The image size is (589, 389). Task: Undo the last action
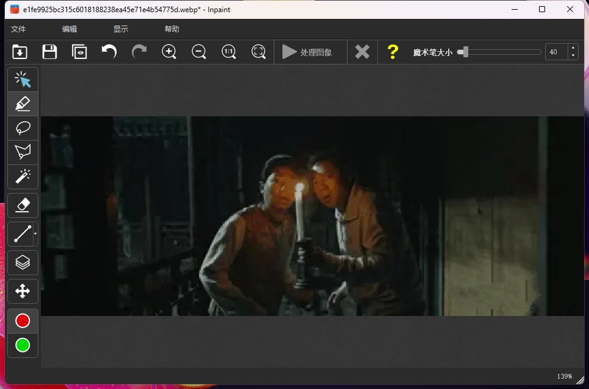click(x=109, y=52)
